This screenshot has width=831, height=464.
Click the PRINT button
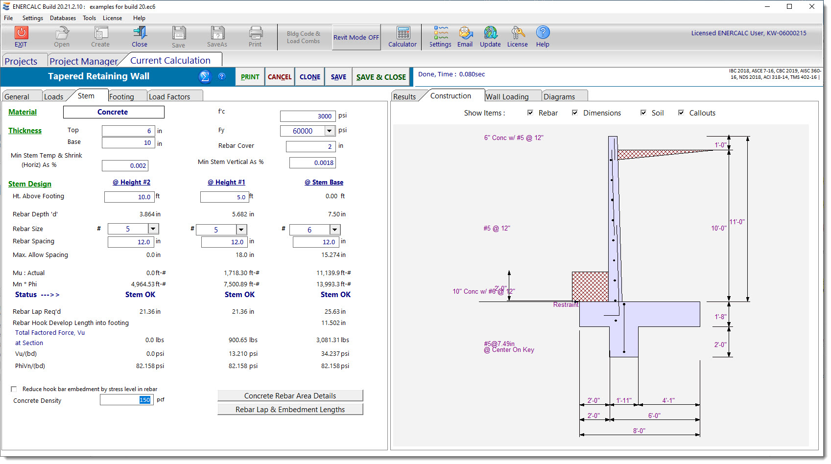point(250,77)
